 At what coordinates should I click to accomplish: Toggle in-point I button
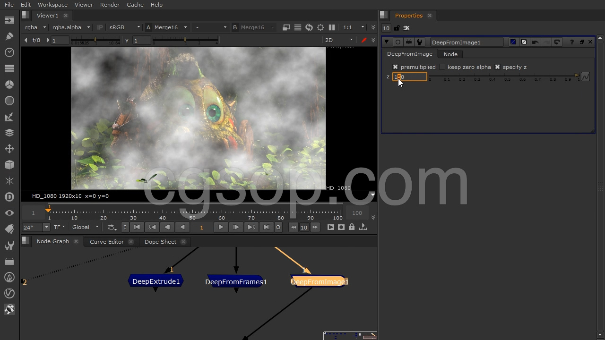tap(125, 227)
